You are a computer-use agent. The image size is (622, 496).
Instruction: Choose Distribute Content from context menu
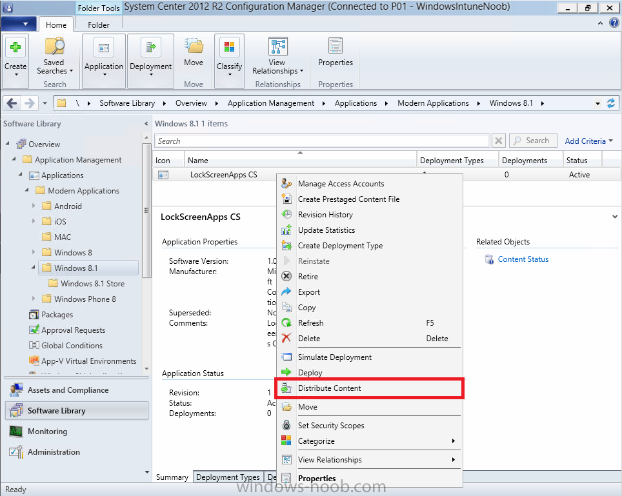point(368,388)
